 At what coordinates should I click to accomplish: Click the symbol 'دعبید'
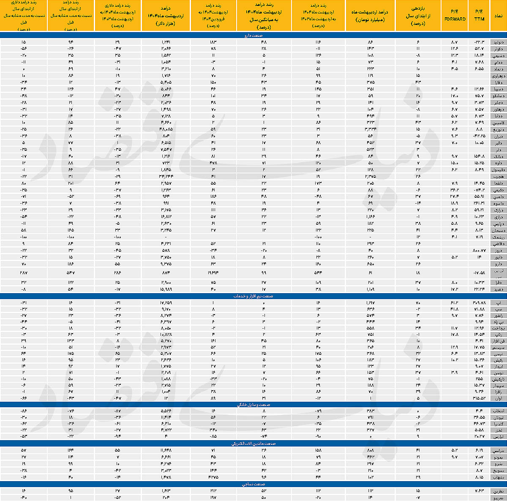pyautogui.click(x=498, y=289)
